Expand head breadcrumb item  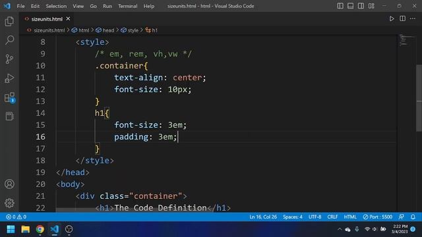coord(105,30)
